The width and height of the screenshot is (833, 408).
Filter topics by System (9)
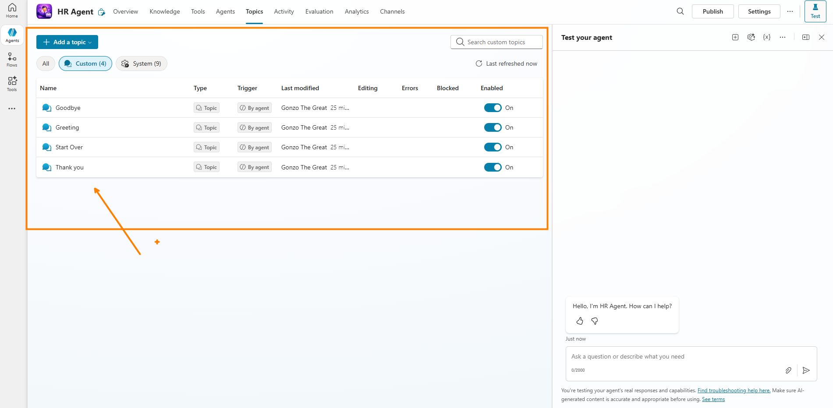(x=141, y=63)
